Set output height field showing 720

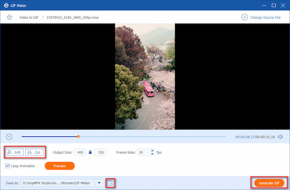pyautogui.click(x=101, y=152)
